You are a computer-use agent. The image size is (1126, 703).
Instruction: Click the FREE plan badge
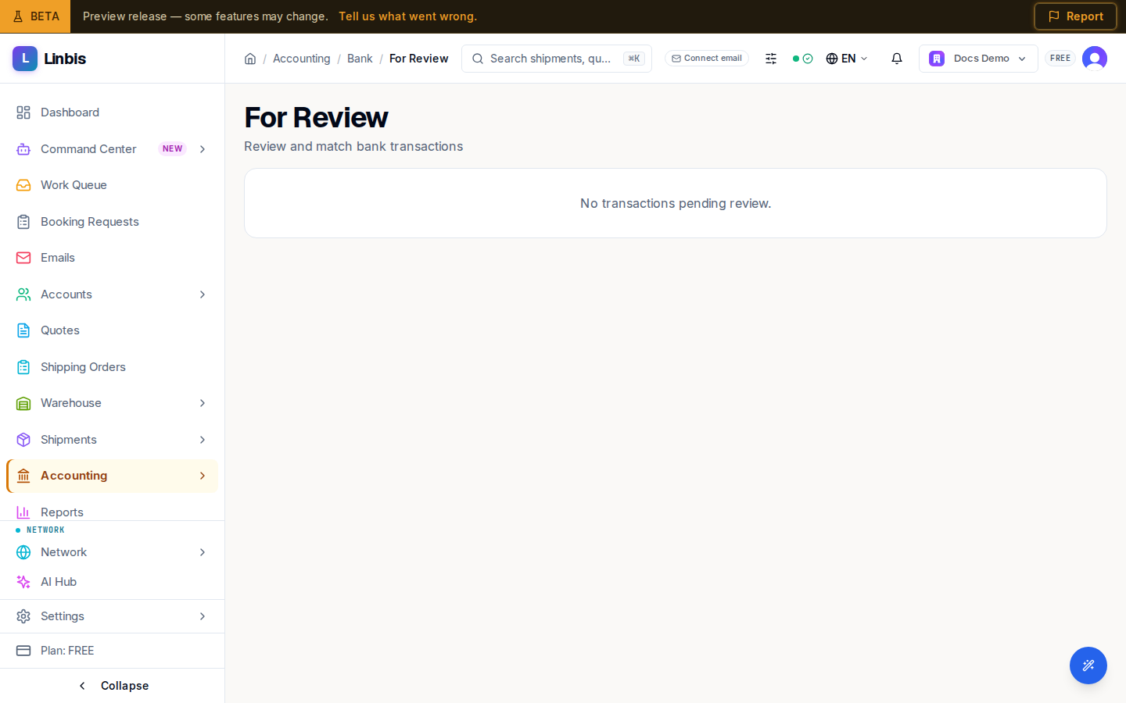(x=1060, y=59)
